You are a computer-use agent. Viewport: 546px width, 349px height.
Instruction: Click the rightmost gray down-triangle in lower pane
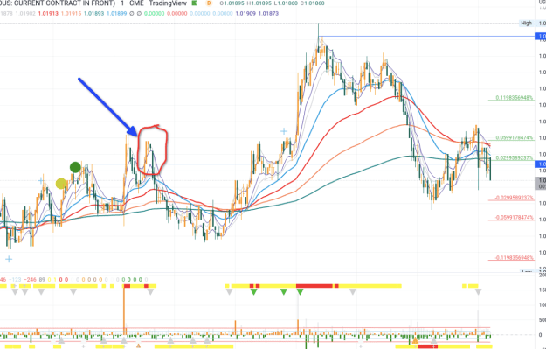tap(479, 292)
